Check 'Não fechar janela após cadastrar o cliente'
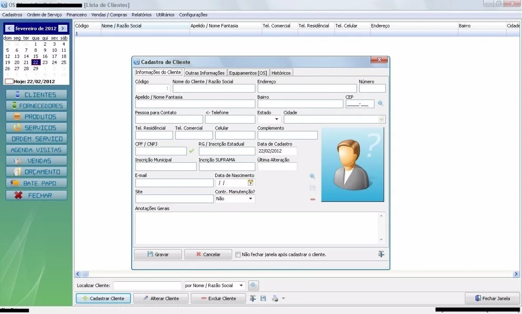 238,254
